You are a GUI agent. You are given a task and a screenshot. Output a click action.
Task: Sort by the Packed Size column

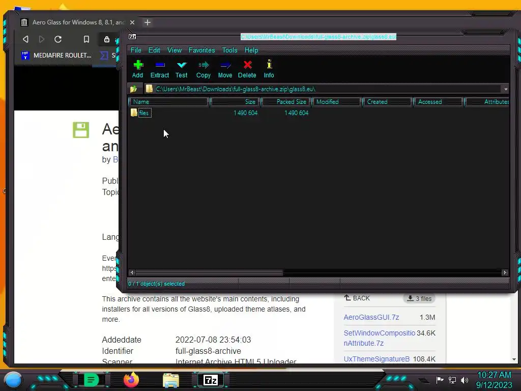click(286, 102)
